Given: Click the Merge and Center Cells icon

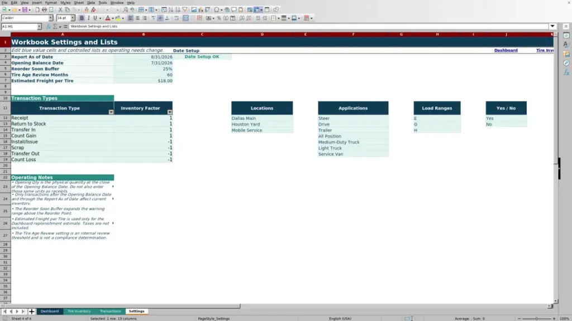Looking at the screenshot, I should tap(185, 18).
